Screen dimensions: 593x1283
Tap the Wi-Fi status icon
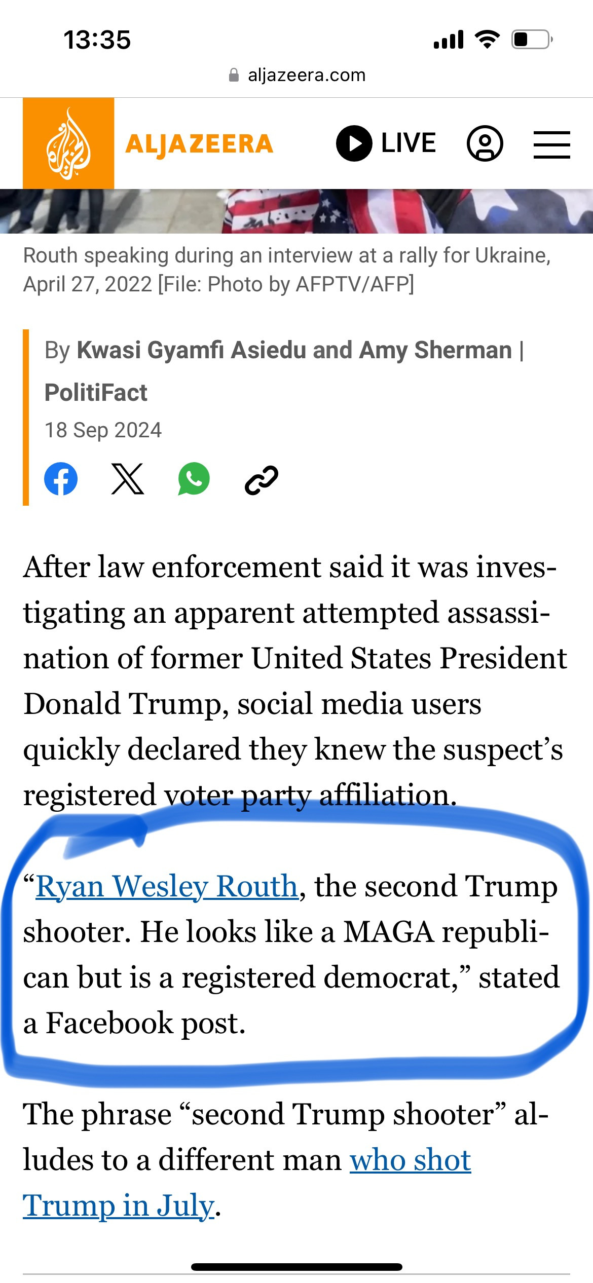pos(487,40)
